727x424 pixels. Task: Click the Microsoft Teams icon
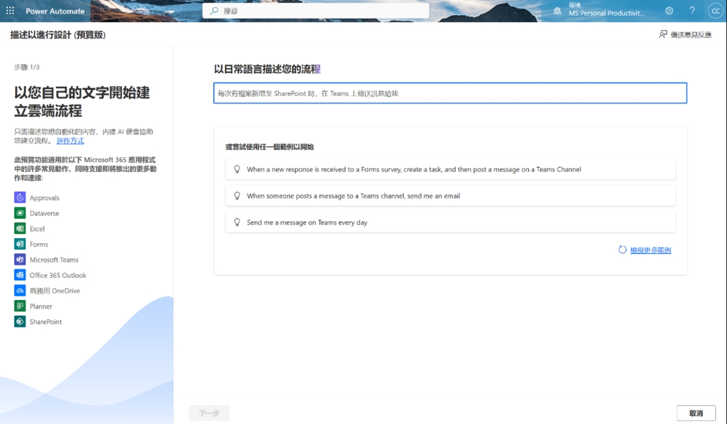pyautogui.click(x=20, y=260)
